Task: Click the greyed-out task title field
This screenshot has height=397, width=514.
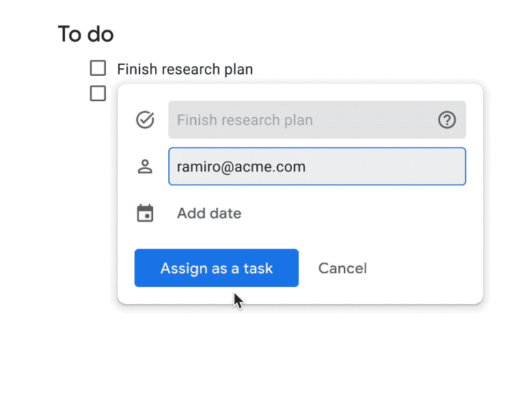Action: click(x=317, y=120)
